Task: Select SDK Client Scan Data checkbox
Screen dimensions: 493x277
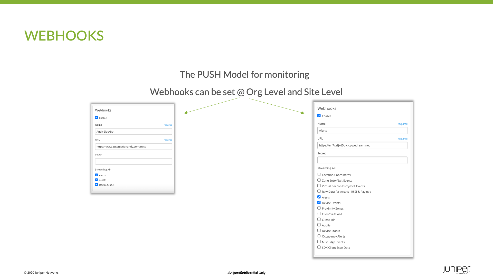Action: tap(319, 247)
